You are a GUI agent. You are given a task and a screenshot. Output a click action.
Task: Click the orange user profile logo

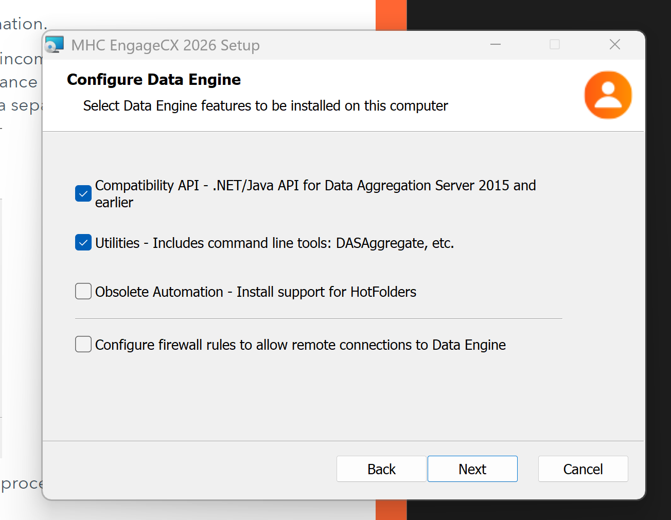[608, 95]
